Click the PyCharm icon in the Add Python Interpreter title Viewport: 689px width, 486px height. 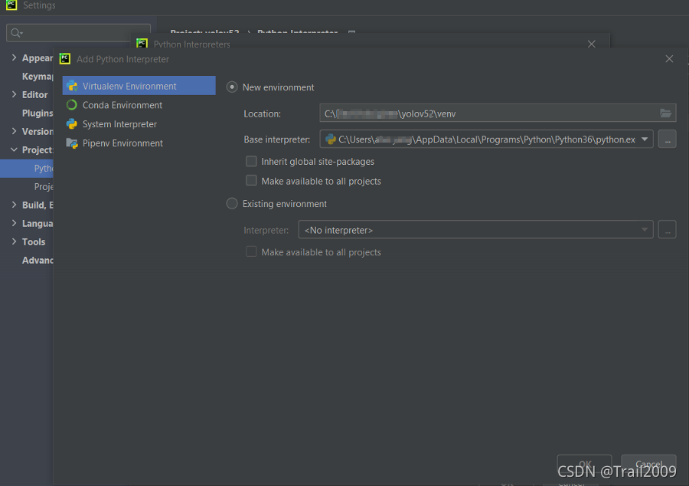coord(65,58)
